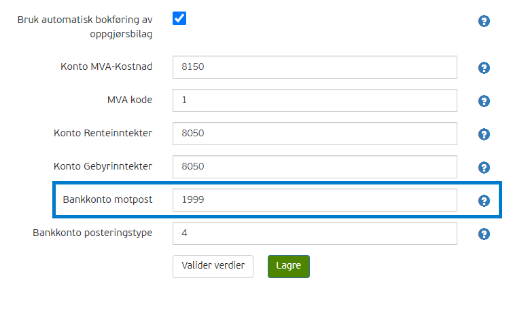Open help for Konto Renteinntekter

pos(484,134)
